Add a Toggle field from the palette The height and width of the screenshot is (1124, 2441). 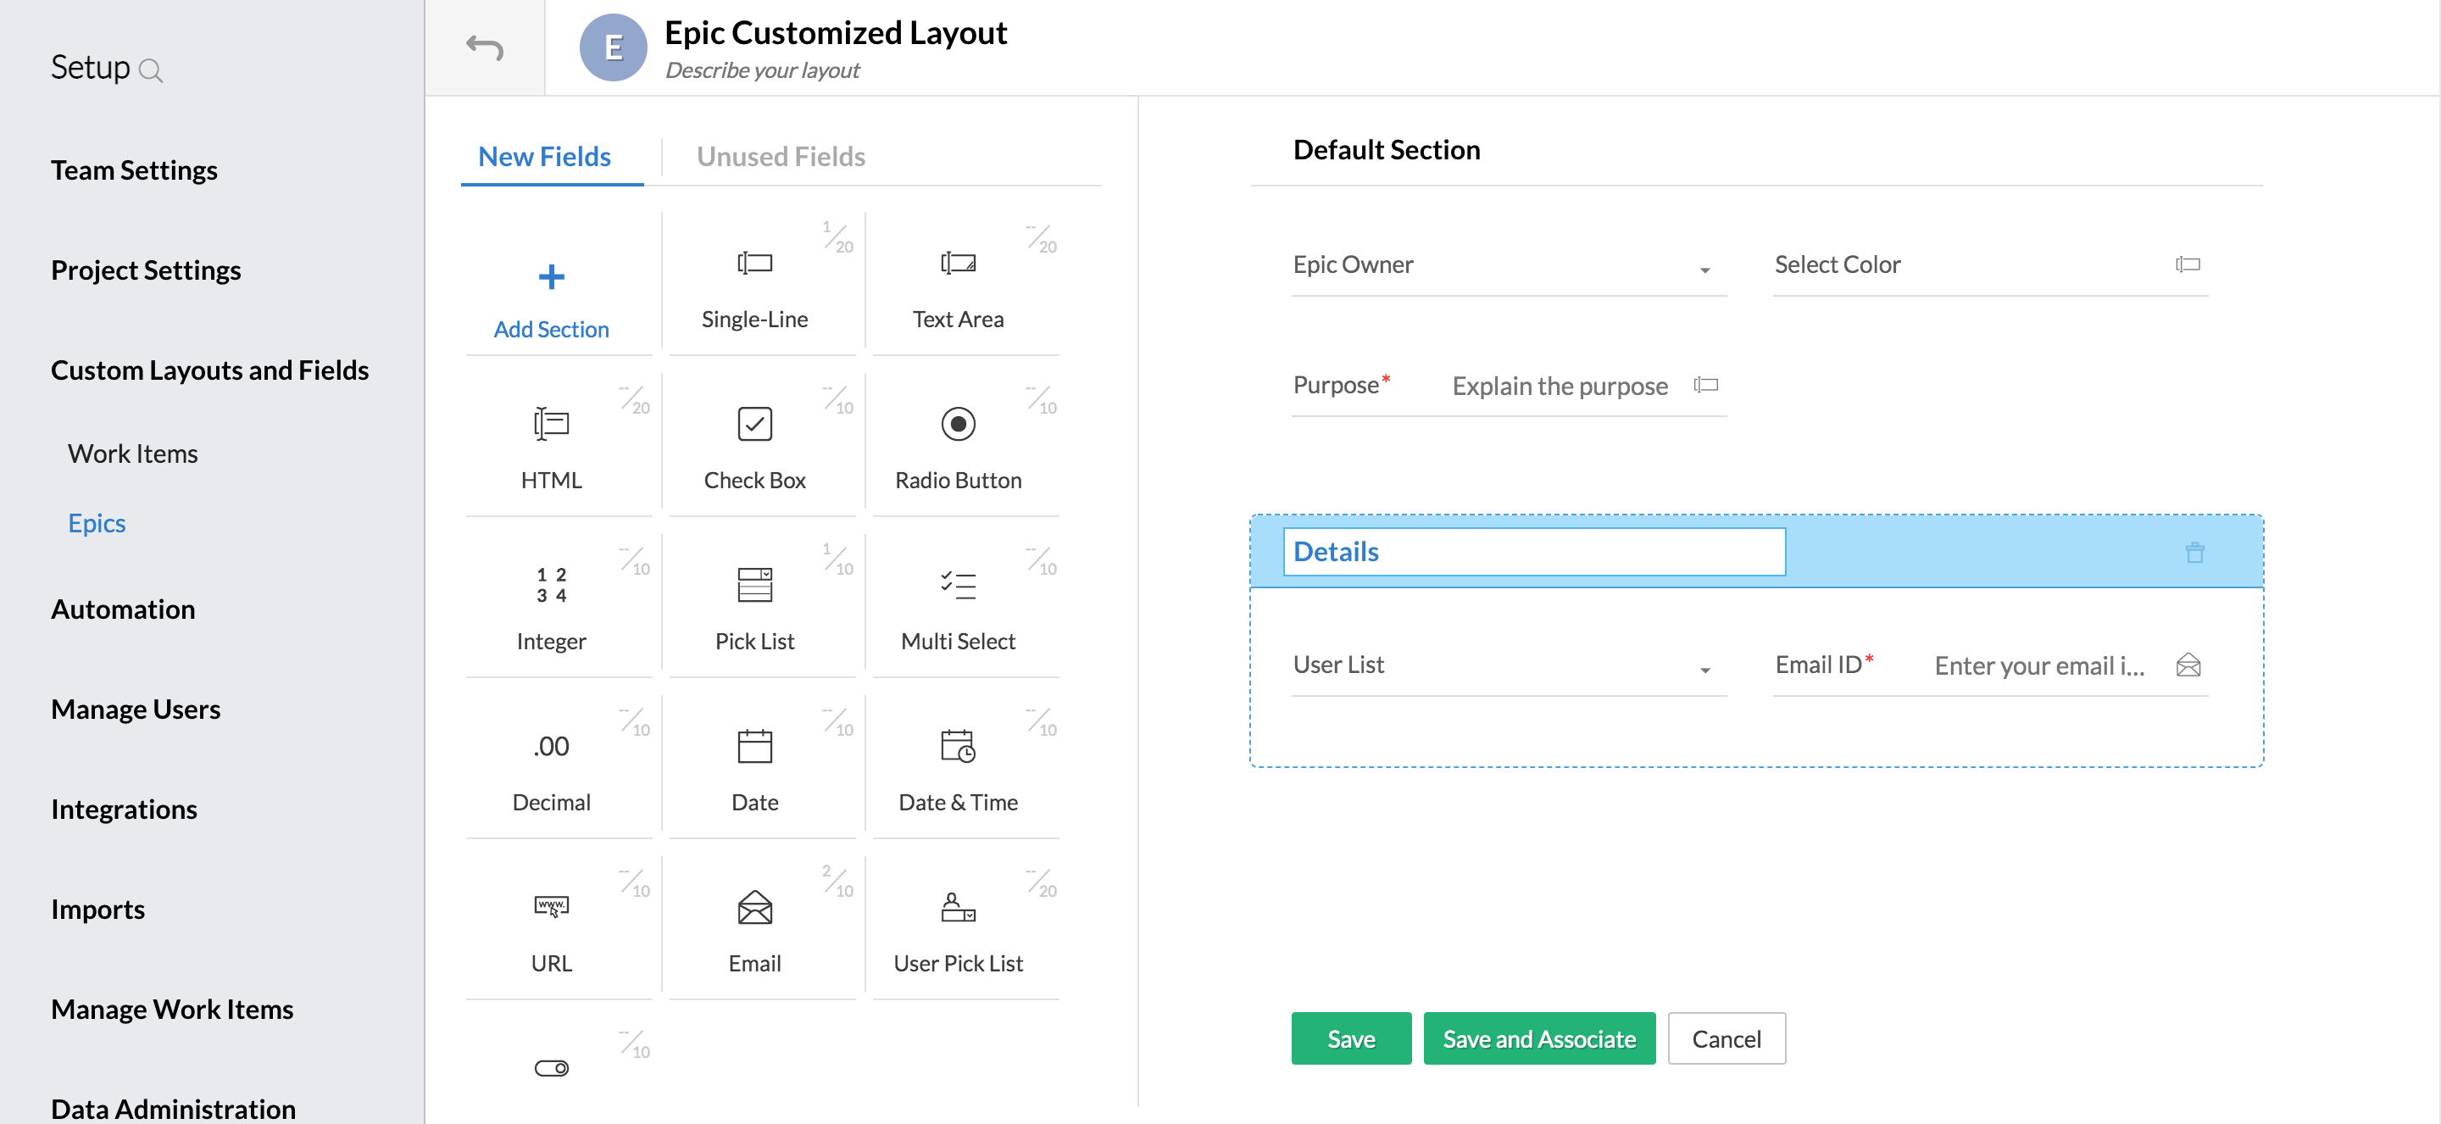(x=551, y=1066)
